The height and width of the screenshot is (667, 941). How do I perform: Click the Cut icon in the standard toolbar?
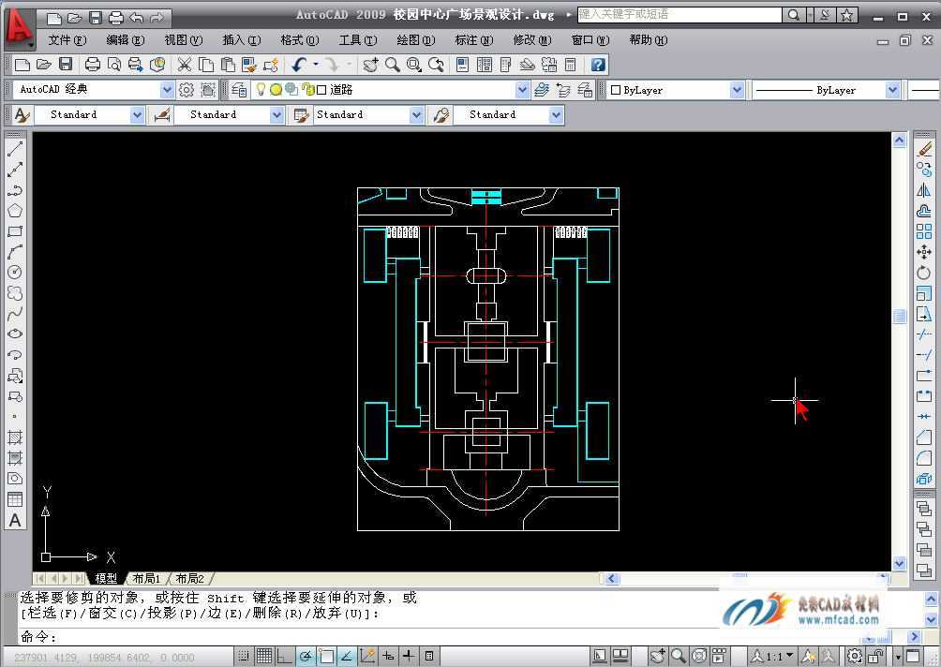point(185,65)
